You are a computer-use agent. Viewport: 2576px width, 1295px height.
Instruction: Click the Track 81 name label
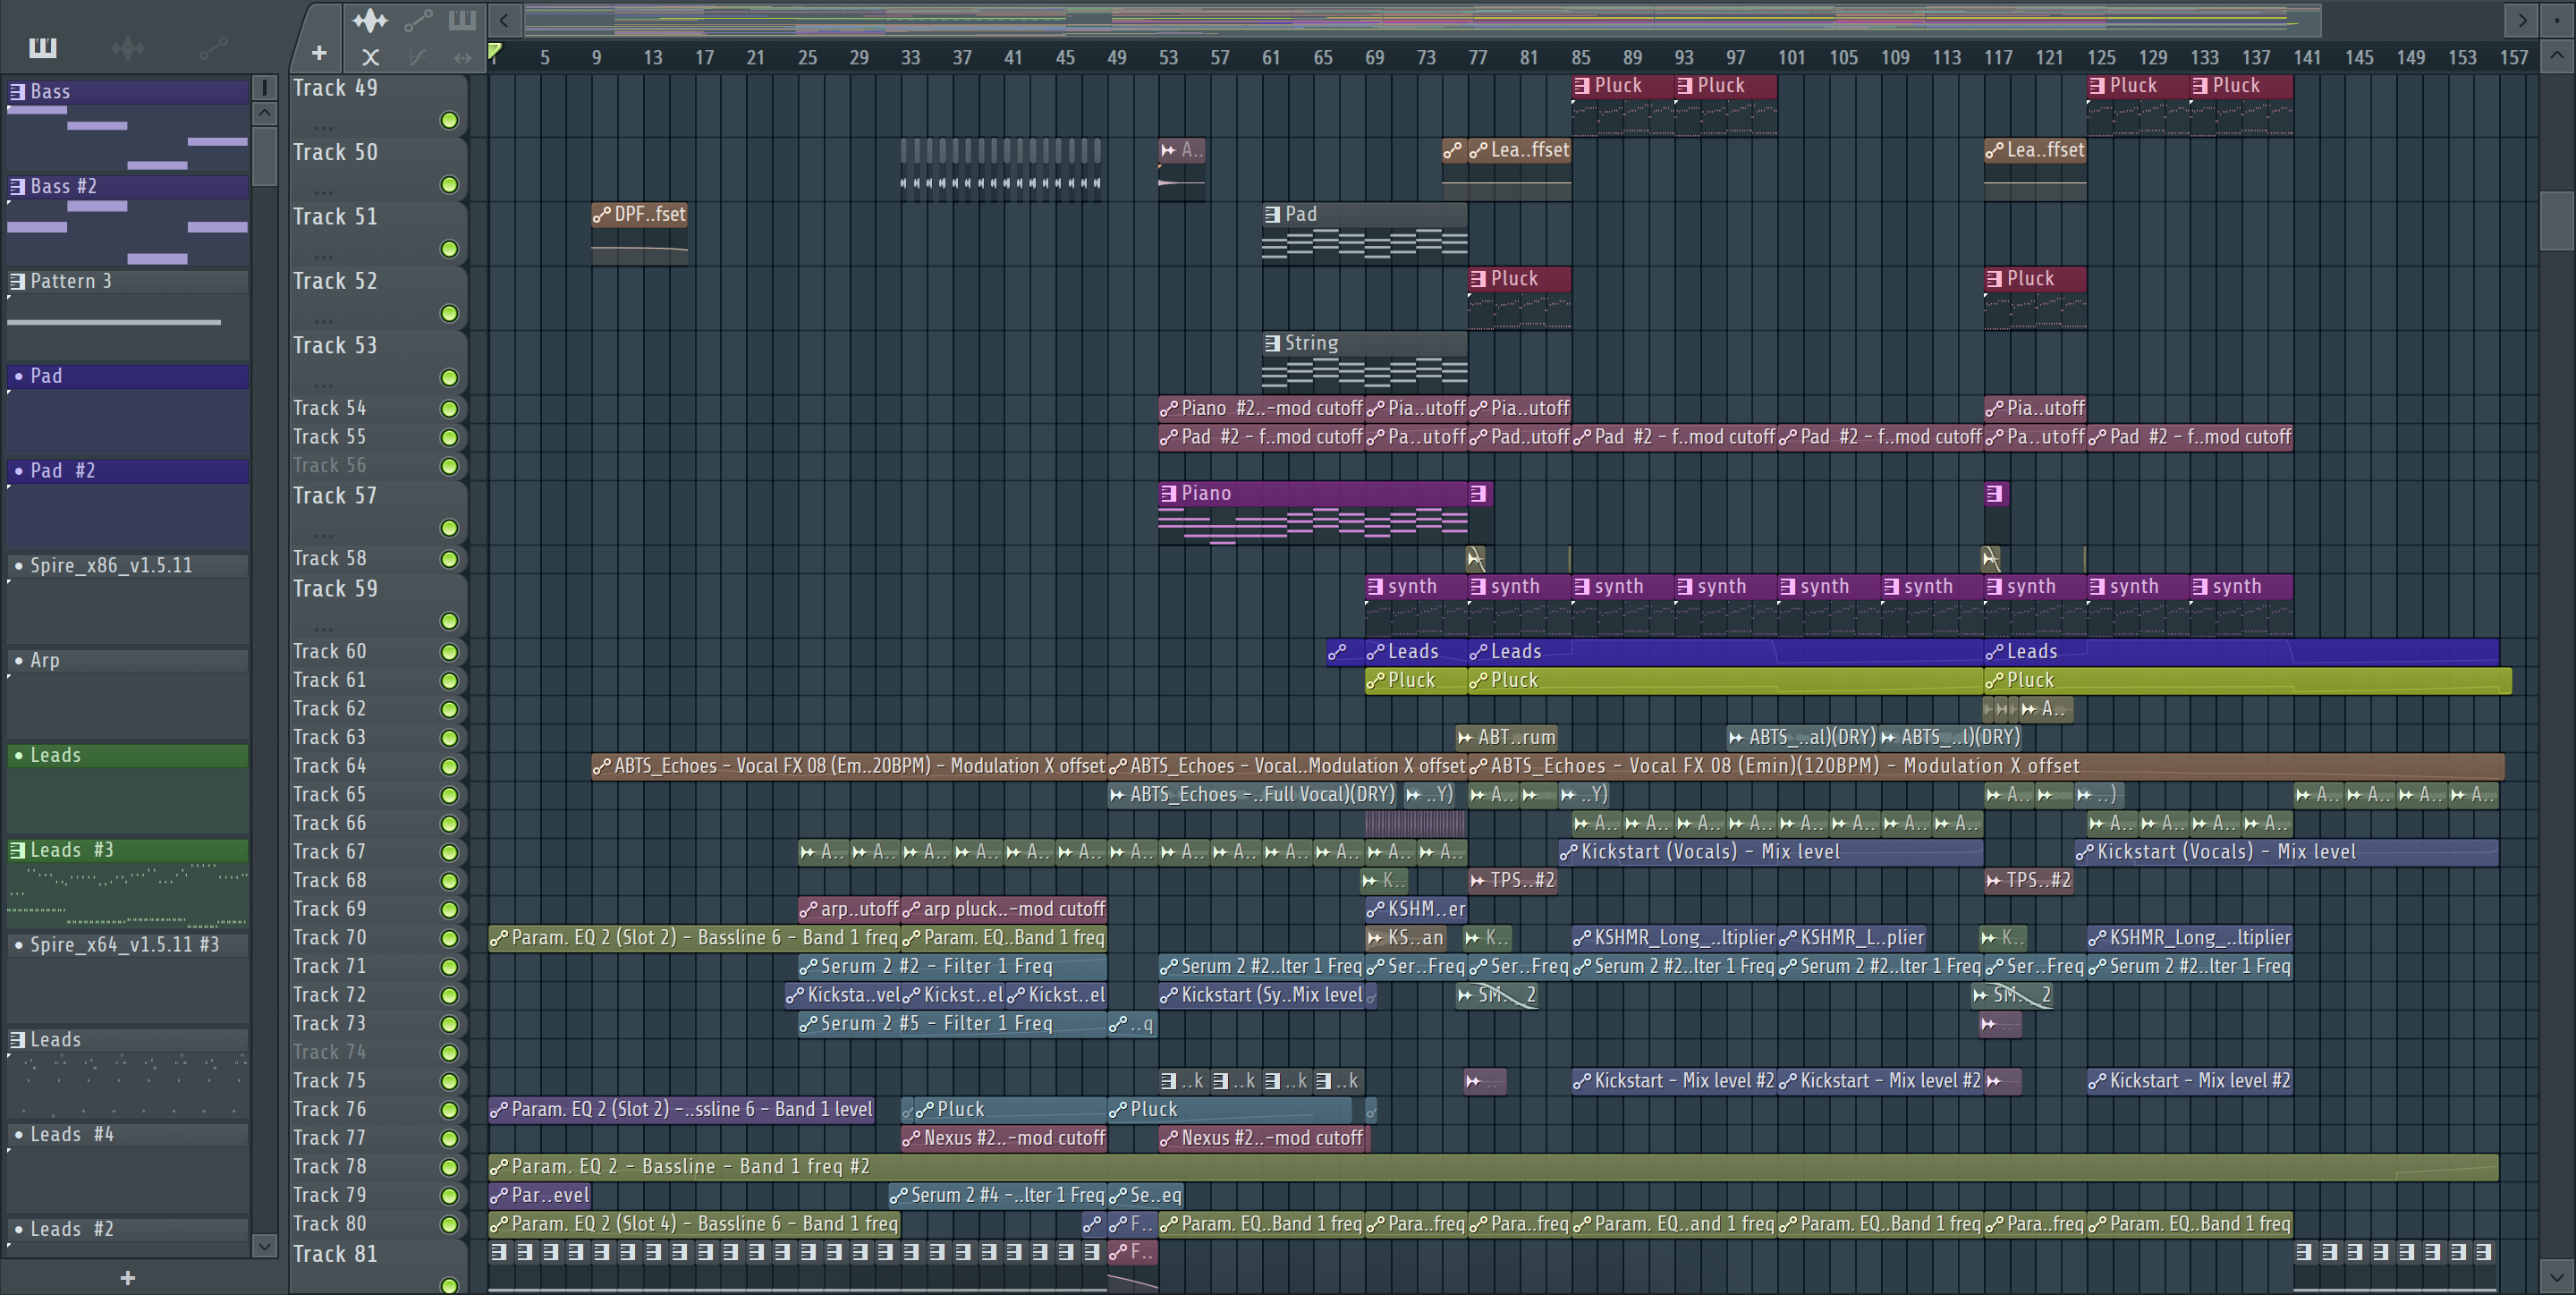click(x=335, y=1254)
